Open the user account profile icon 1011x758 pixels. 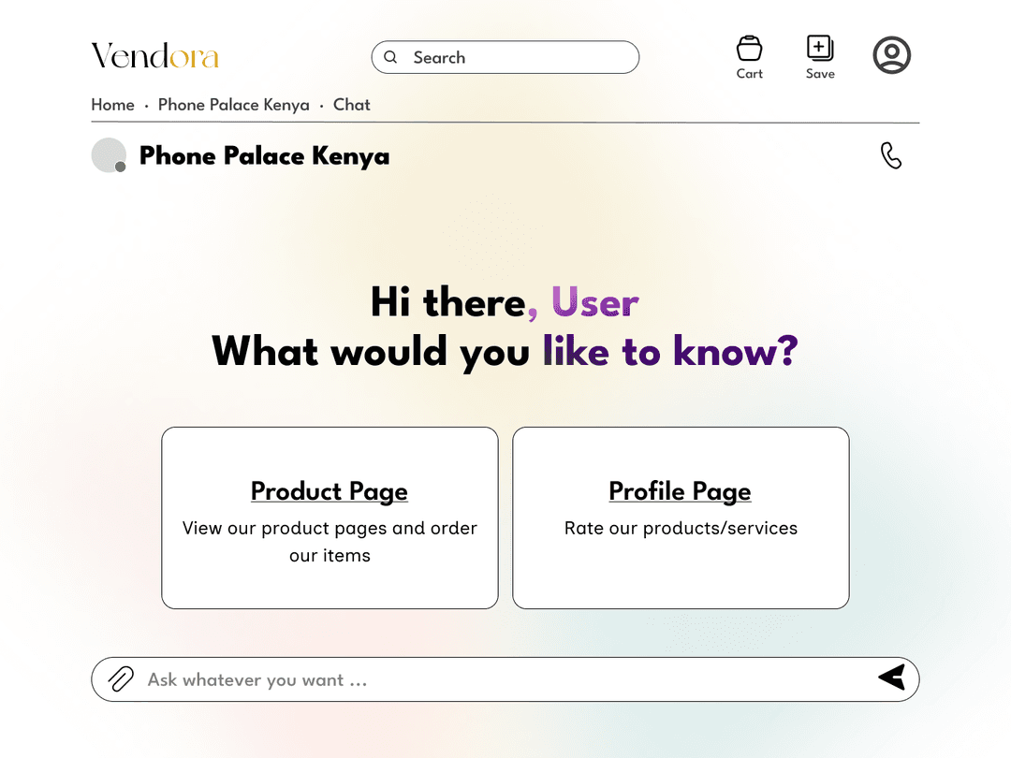(892, 55)
